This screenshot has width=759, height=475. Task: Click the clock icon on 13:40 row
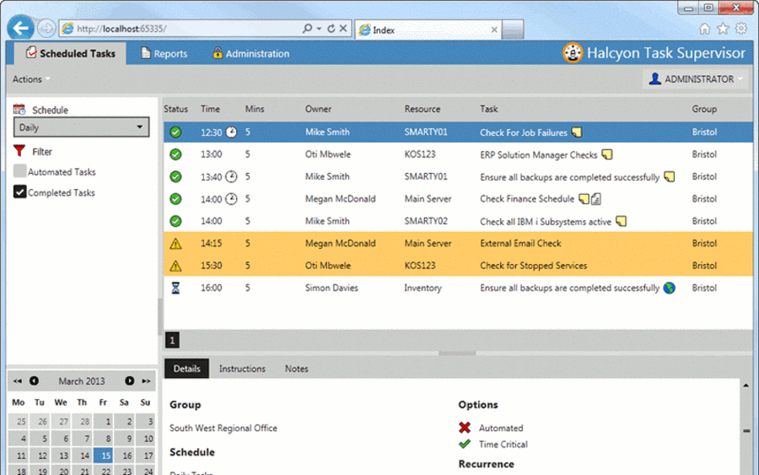[231, 176]
